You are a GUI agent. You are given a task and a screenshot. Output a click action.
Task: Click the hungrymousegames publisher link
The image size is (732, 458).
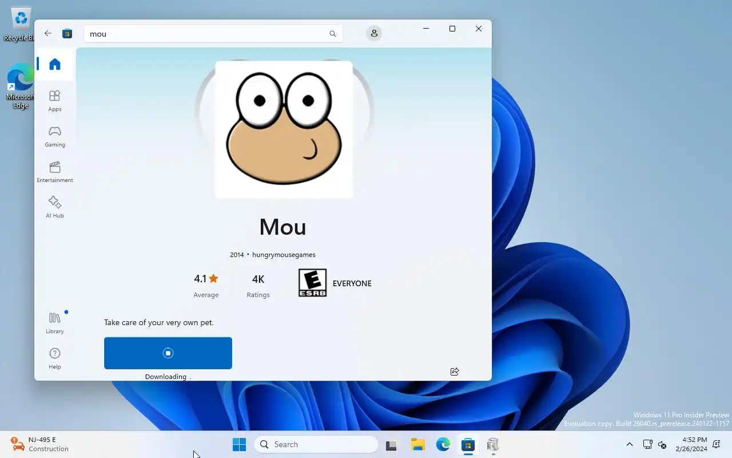[x=284, y=255]
